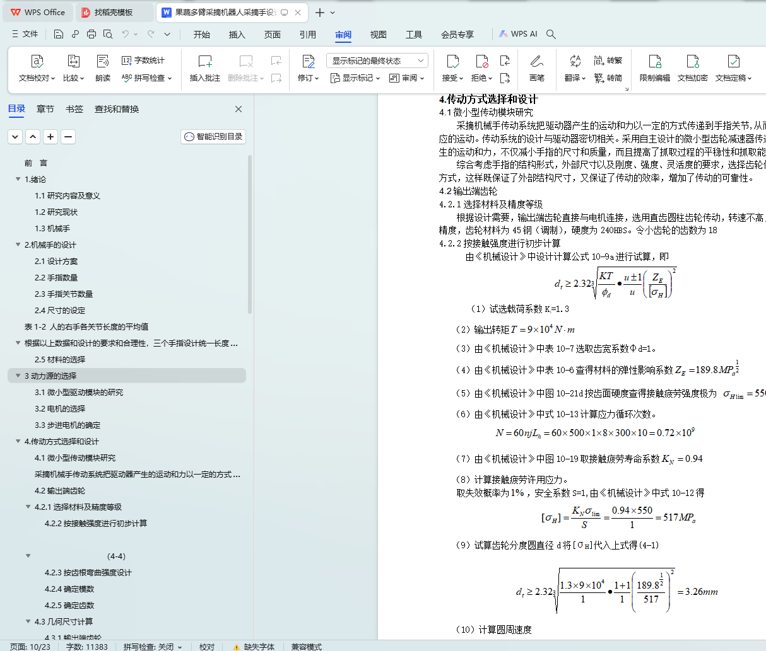Collapse the 2.机械手的设计 section
Viewport: 766px width, 651px height.
[18, 245]
